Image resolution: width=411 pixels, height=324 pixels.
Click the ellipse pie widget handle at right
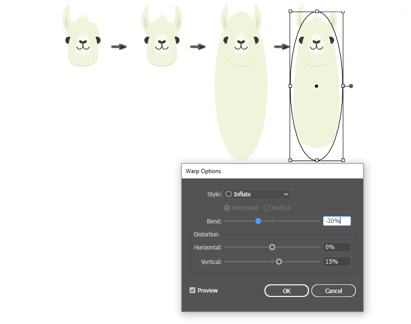(x=351, y=86)
